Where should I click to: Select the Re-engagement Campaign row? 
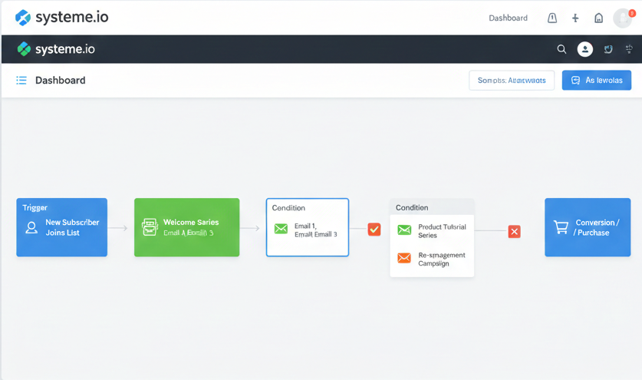(x=432, y=259)
